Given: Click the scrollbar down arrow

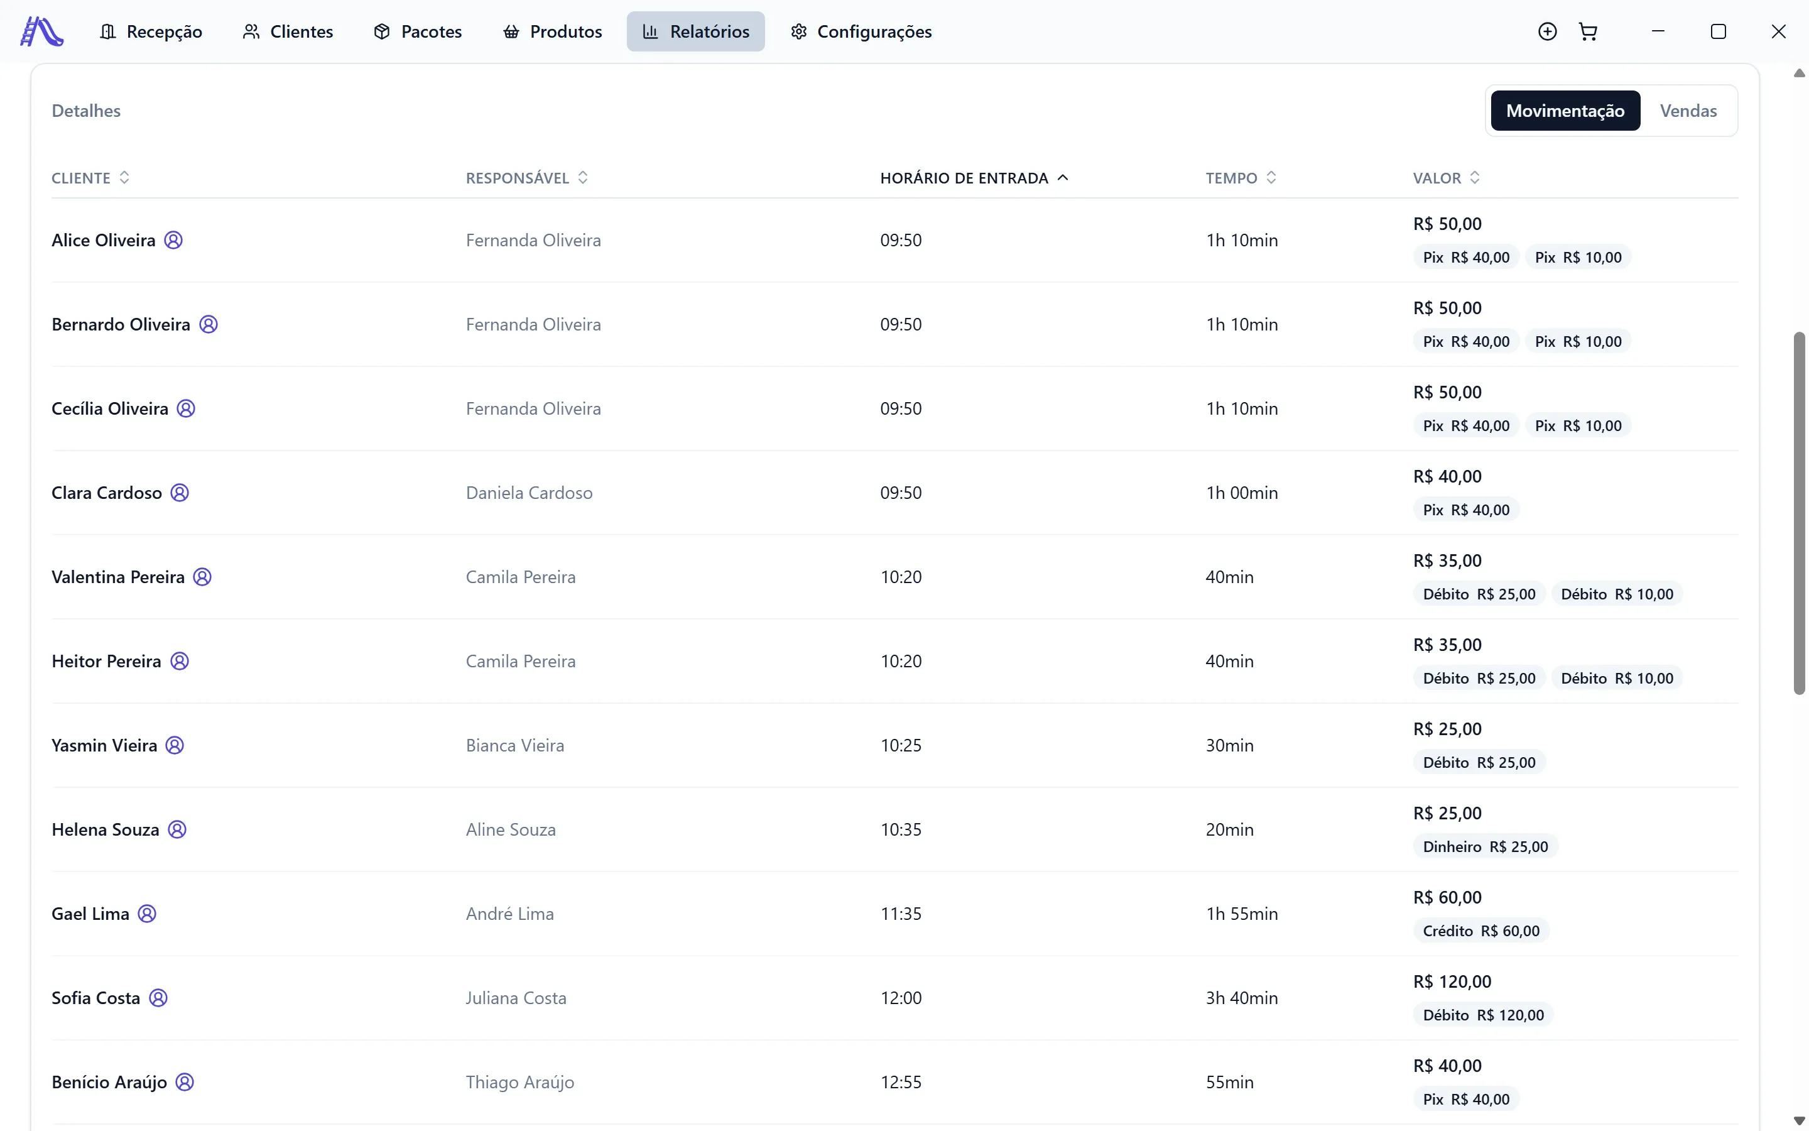Looking at the screenshot, I should (x=1800, y=1120).
